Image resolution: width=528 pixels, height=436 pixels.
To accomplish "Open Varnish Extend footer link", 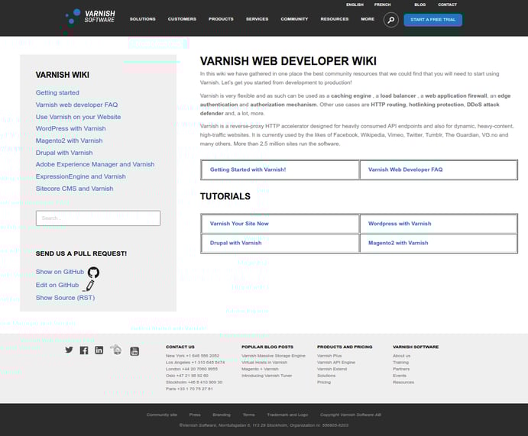I will (x=332, y=369).
